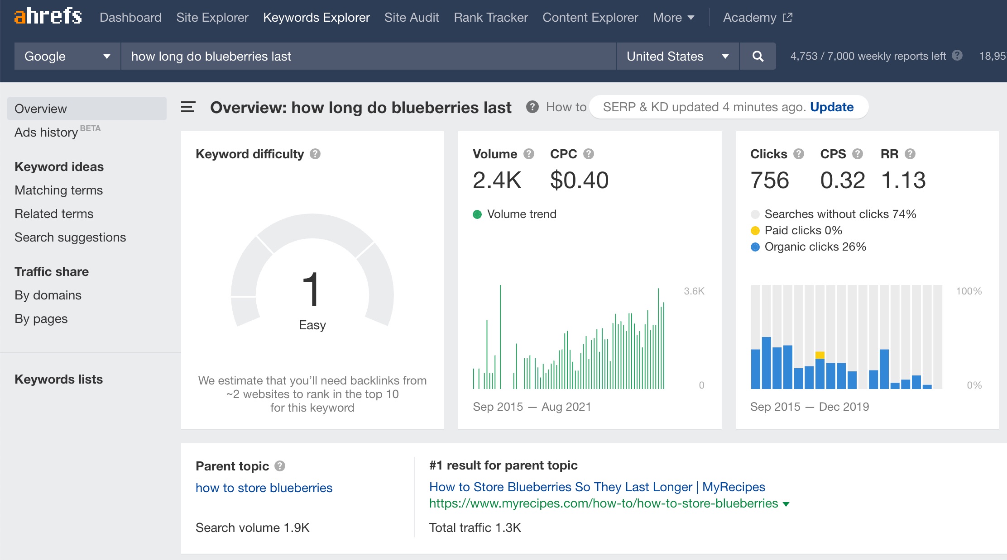The height and width of the screenshot is (560, 1007).
Task: Open Related terms
Action: coord(54,214)
